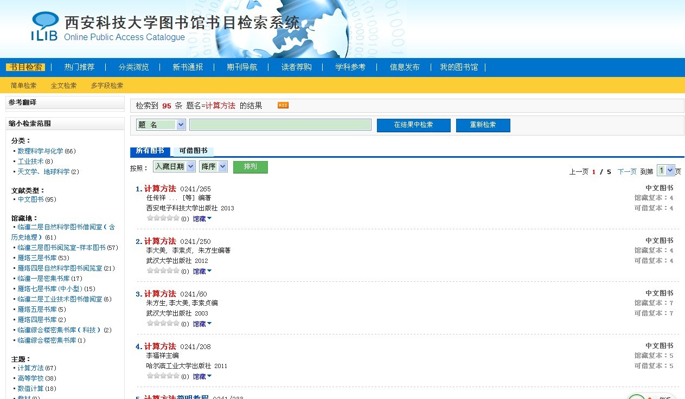Click star rating of result 2
The image size is (685, 399).
(163, 271)
